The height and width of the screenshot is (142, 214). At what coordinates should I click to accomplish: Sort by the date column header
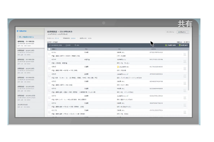[54, 49]
